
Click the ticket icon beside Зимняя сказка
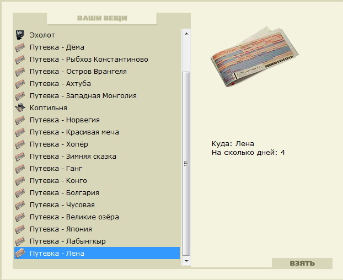[20, 157]
